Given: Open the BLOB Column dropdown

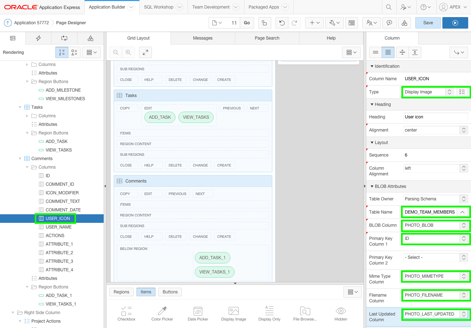Looking at the screenshot, I should [436, 225].
